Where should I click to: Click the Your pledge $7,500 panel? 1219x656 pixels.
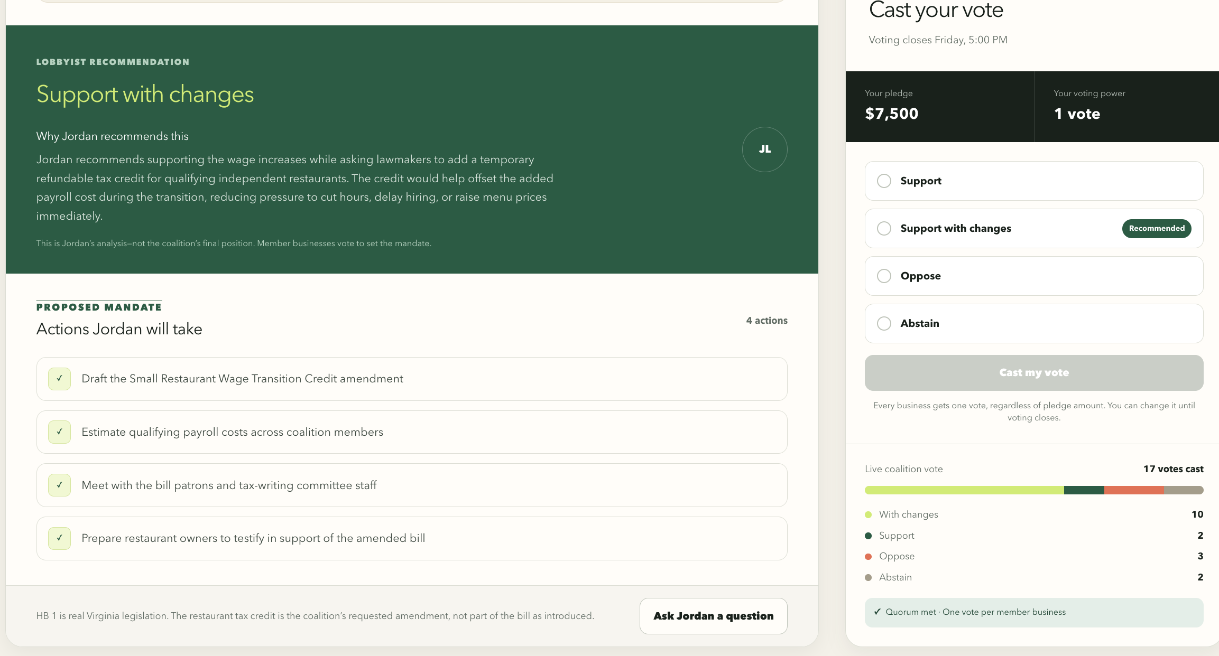pyautogui.click(x=940, y=107)
